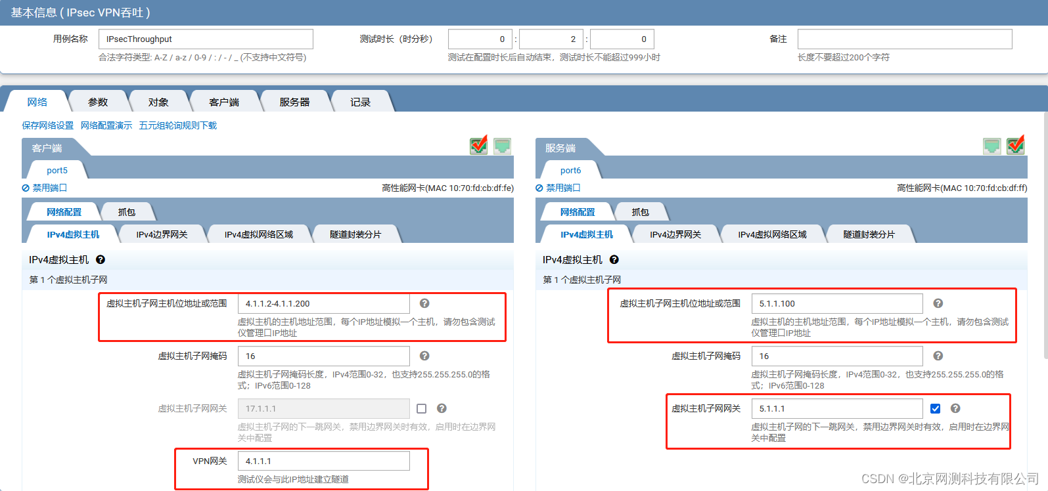1048x491 pixels.
Task: Click the 五元组轮询规则下载 link
Action: (178, 125)
